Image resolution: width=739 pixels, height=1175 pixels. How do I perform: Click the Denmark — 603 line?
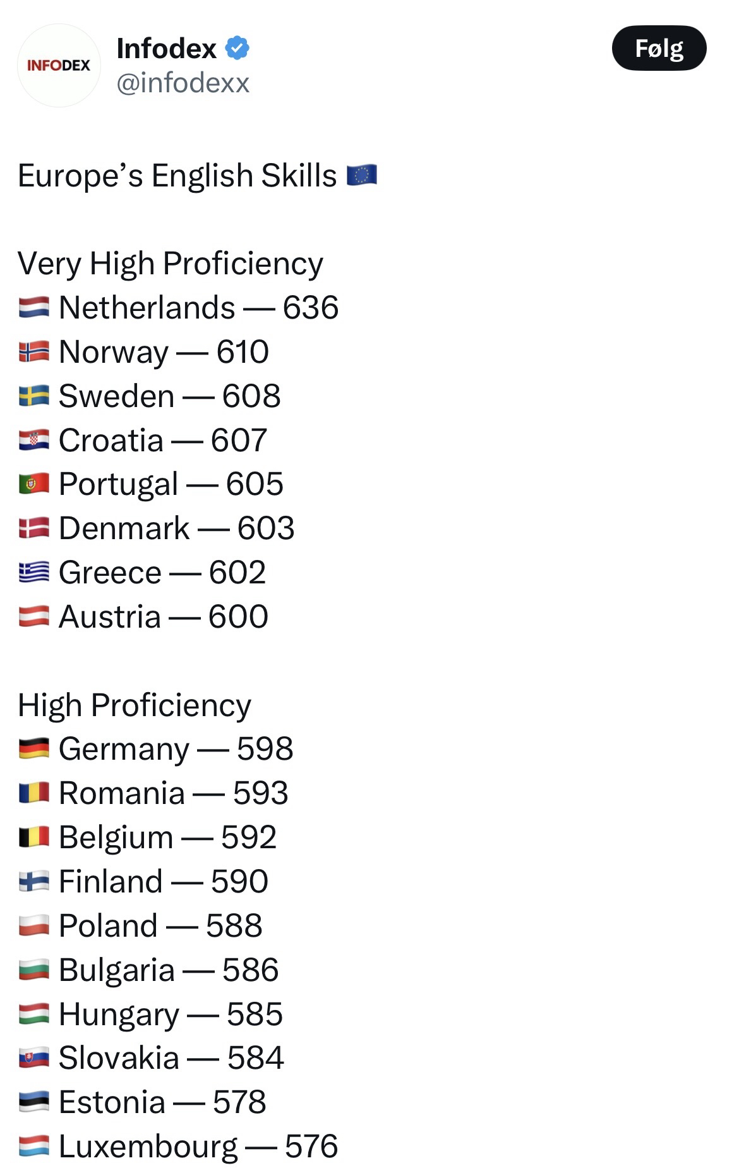(x=176, y=528)
